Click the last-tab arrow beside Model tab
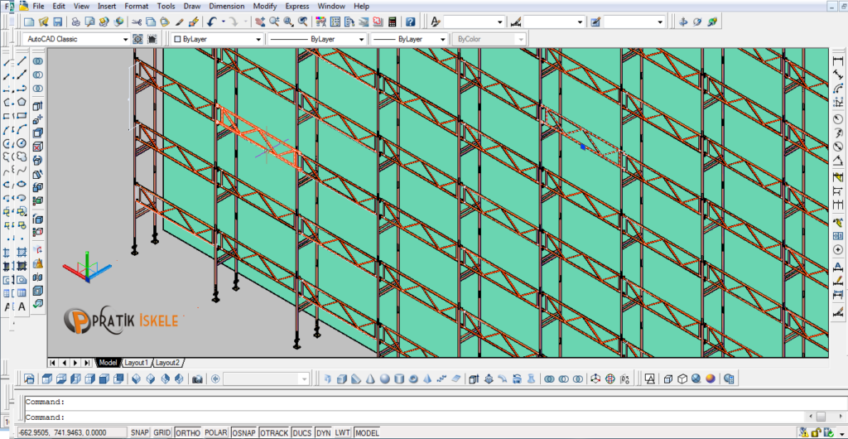Image resolution: width=848 pixels, height=439 pixels. (x=86, y=362)
